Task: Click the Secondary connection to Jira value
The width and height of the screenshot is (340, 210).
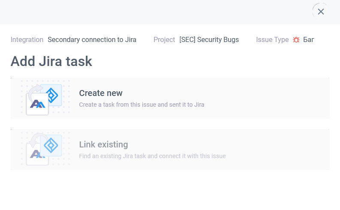Action: coord(92,40)
